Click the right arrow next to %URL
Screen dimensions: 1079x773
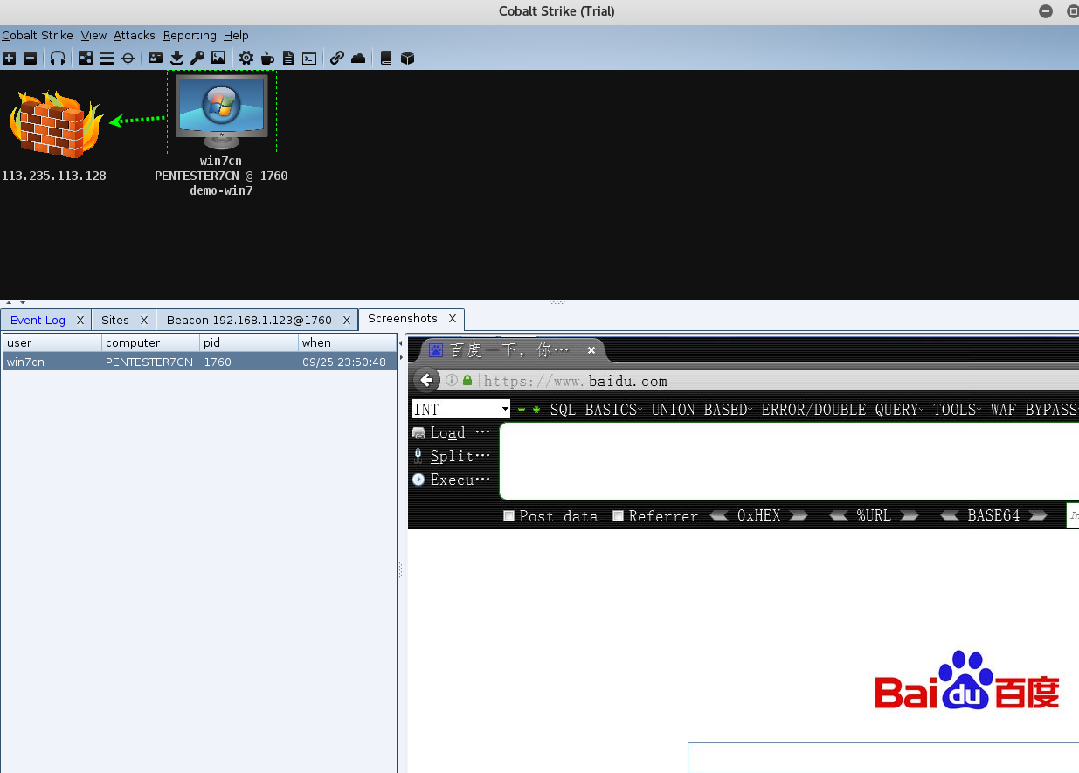[x=910, y=515]
